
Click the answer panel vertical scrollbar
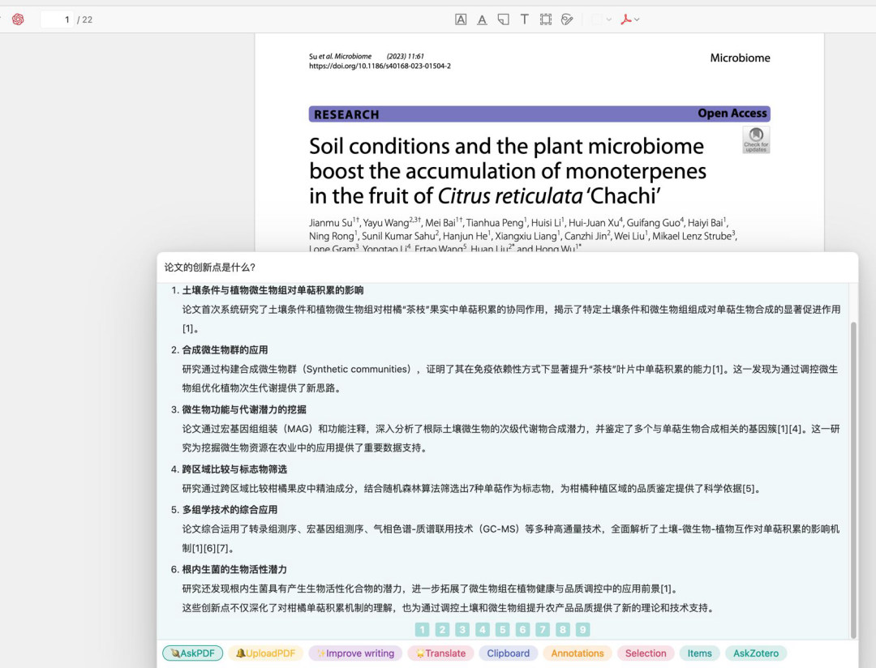[853, 479]
